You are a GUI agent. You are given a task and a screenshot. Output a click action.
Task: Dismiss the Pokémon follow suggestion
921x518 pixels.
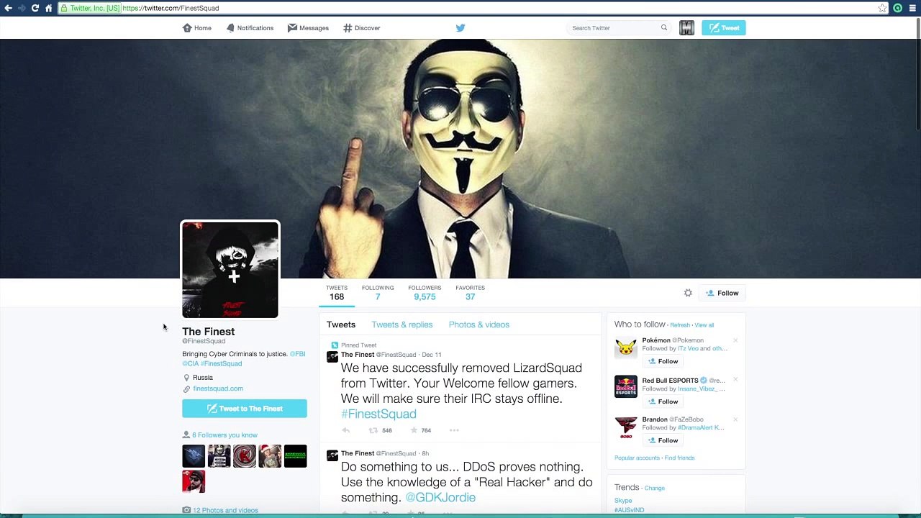pyautogui.click(x=735, y=340)
